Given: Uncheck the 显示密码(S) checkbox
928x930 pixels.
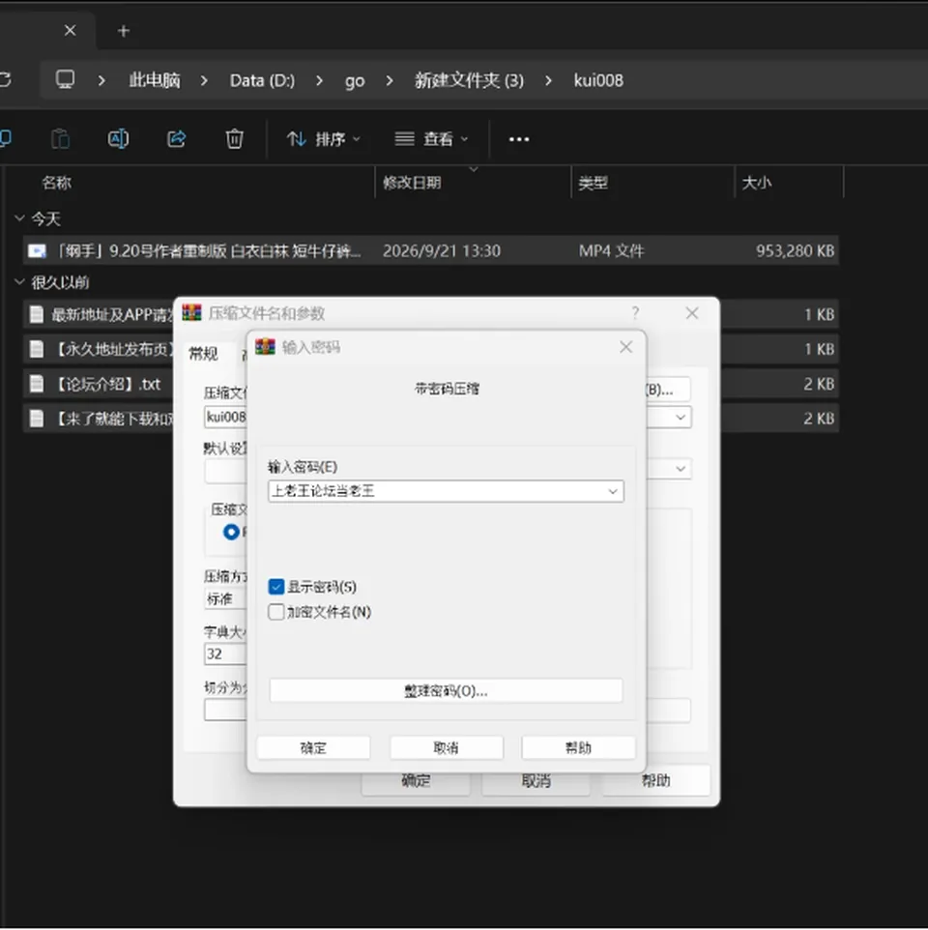Looking at the screenshot, I should click(276, 587).
